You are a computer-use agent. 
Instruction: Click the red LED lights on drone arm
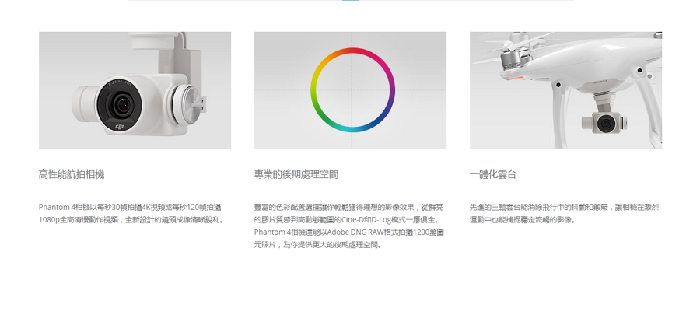click(x=514, y=79)
